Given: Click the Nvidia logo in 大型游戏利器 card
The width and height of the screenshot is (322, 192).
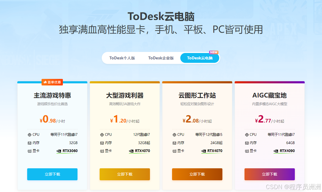Looking at the screenshot, I should 131,151.
